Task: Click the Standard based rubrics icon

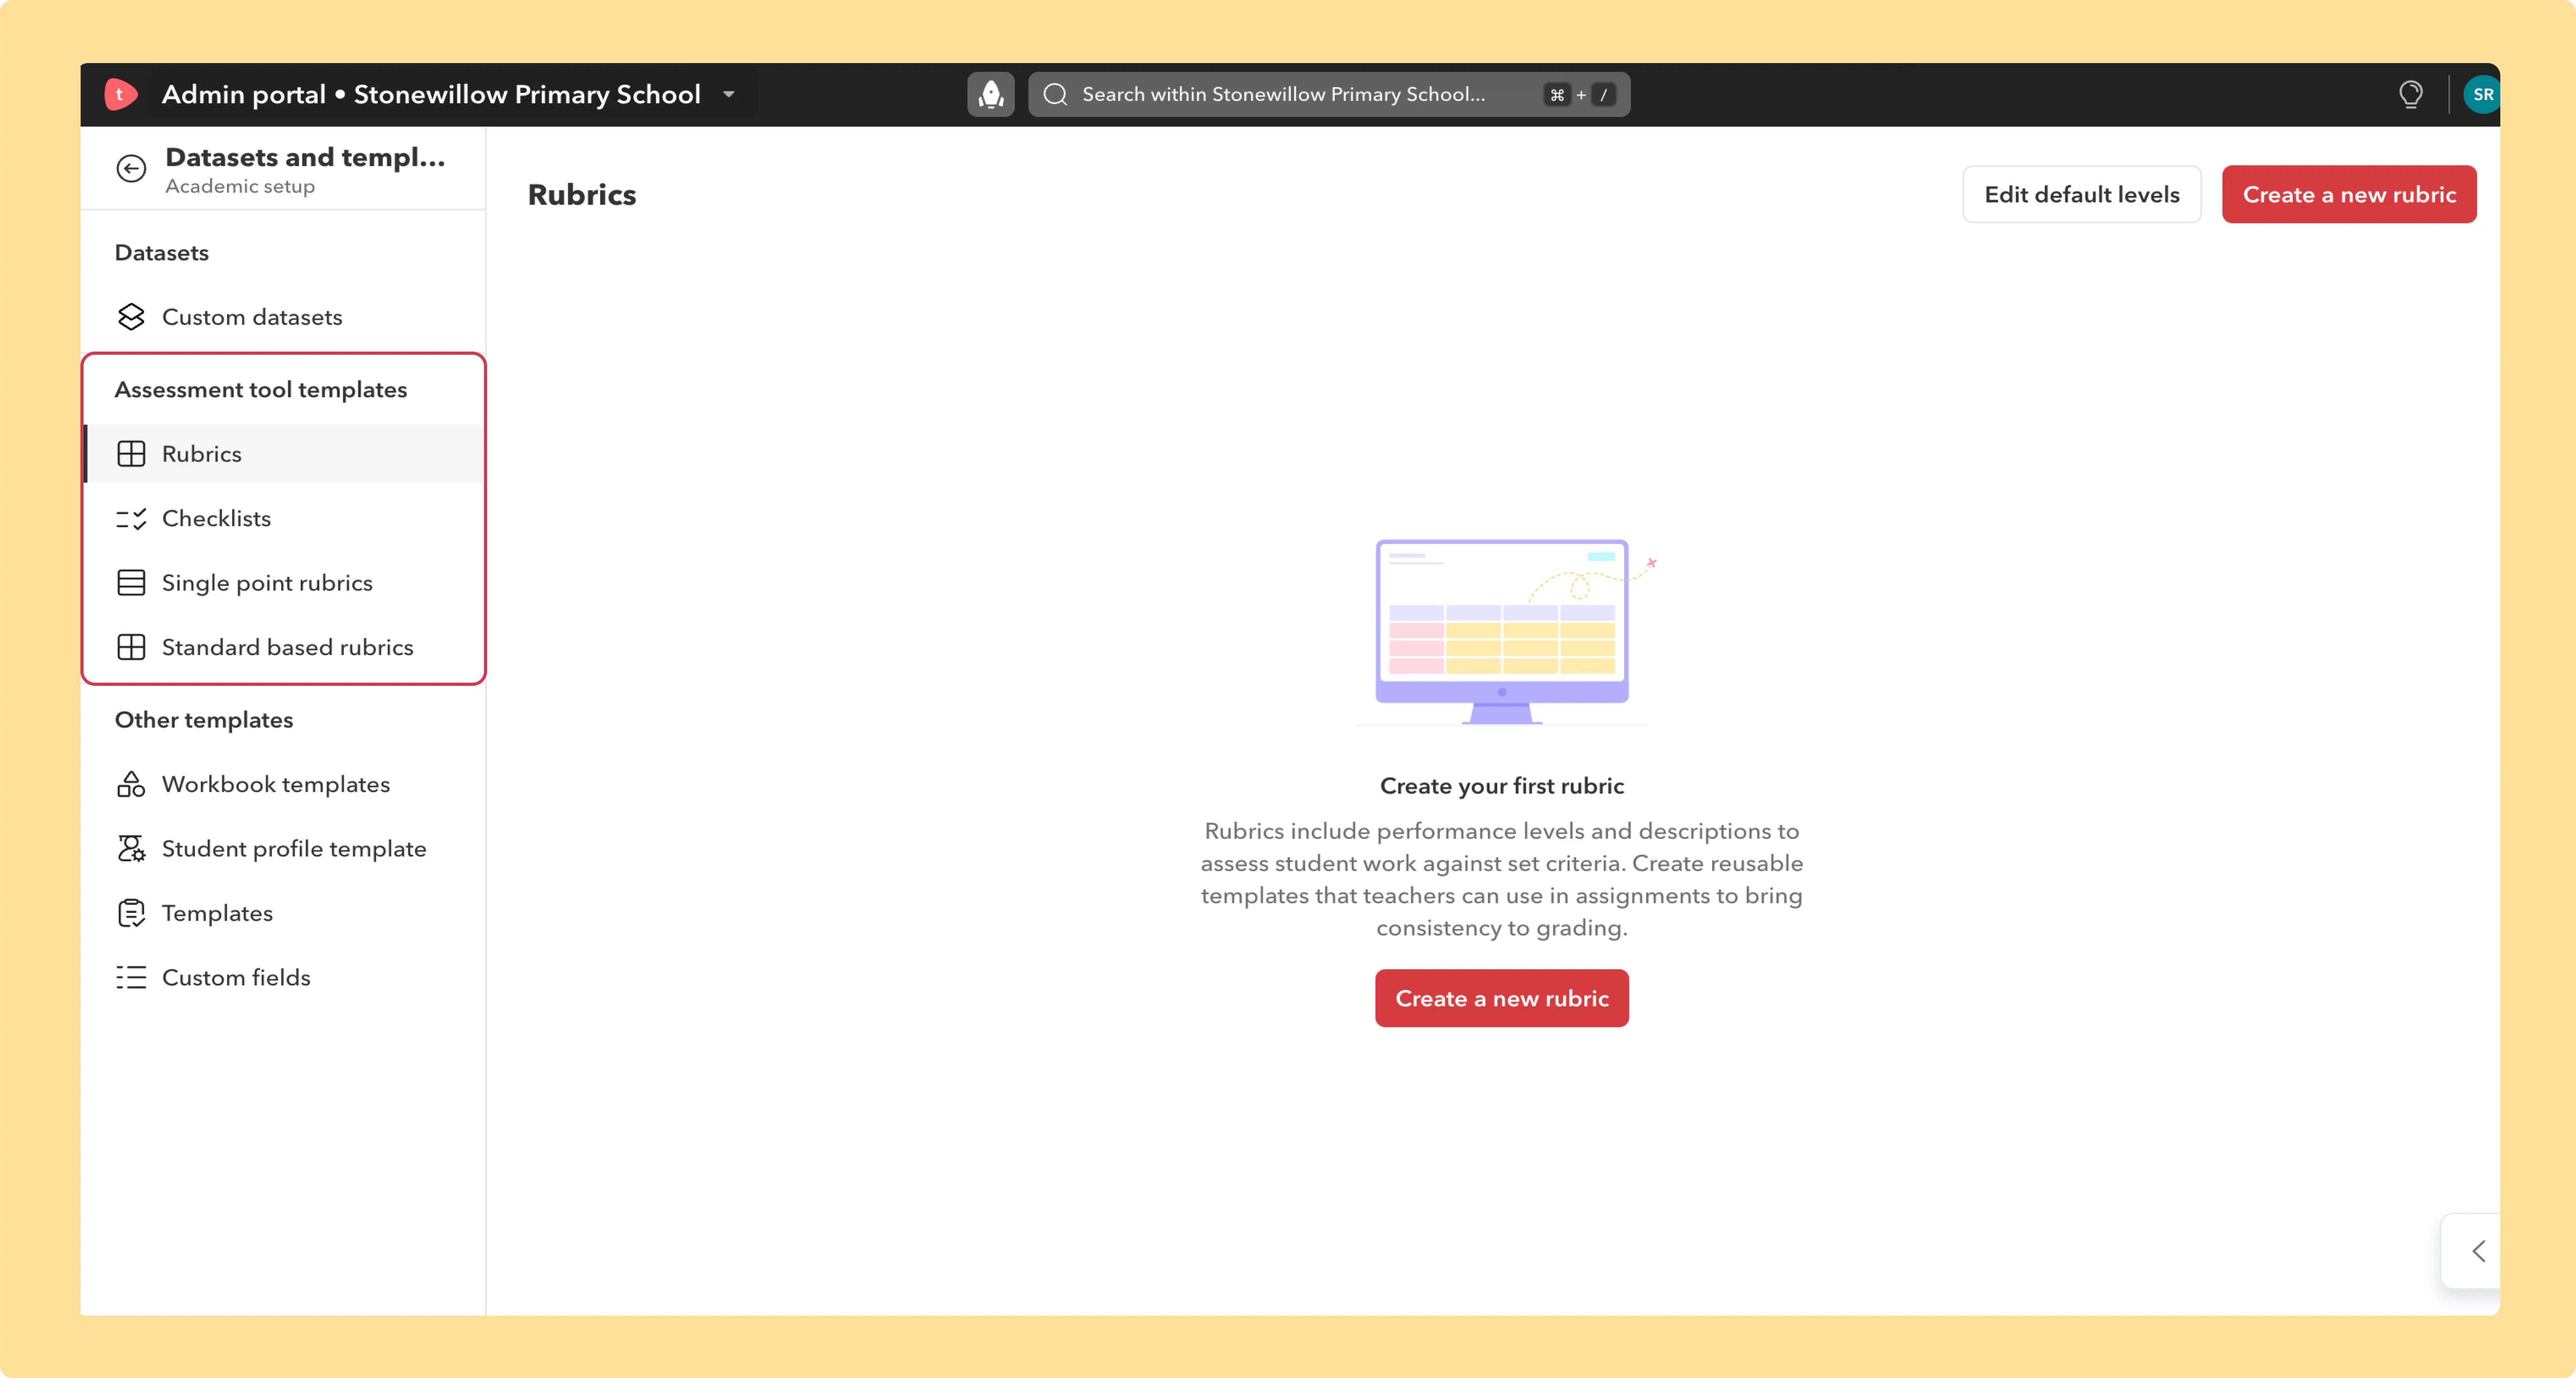Action: [x=131, y=647]
